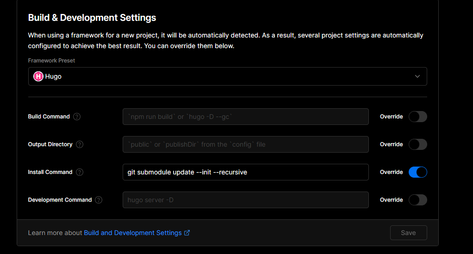The image size is (473, 254).
Task: Click the Override label next to Build Command
Action: (x=391, y=117)
